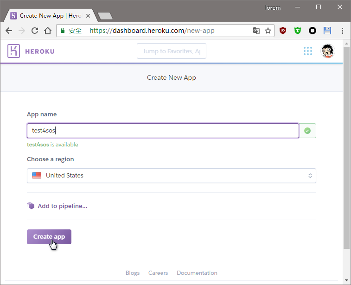Open the user avatar account menu

(328, 51)
